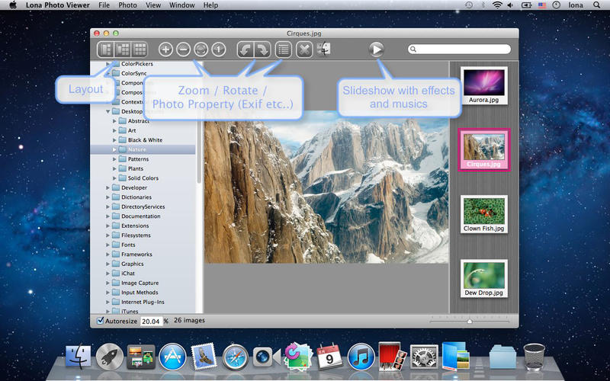Uncheck the Autoresize checkbox
Image resolution: width=610 pixels, height=381 pixels.
pyautogui.click(x=101, y=321)
